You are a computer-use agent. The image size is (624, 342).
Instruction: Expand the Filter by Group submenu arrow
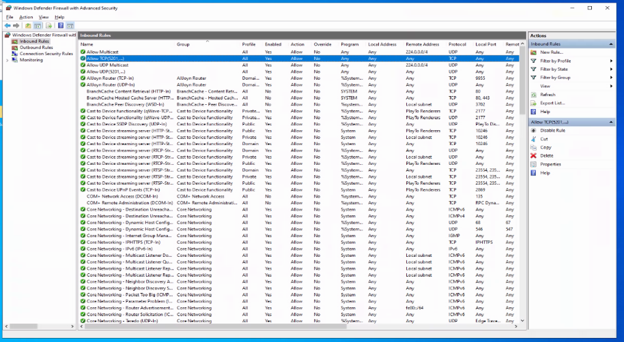611,78
